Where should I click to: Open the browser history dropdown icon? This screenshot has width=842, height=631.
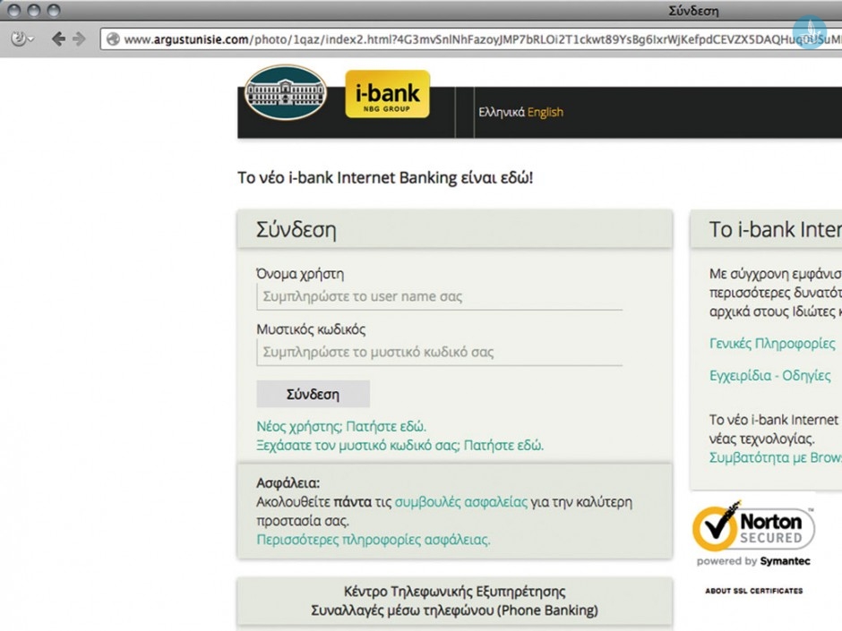(x=22, y=38)
